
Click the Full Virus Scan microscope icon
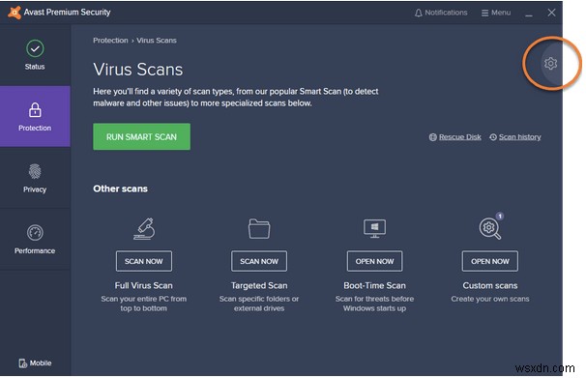(x=144, y=228)
